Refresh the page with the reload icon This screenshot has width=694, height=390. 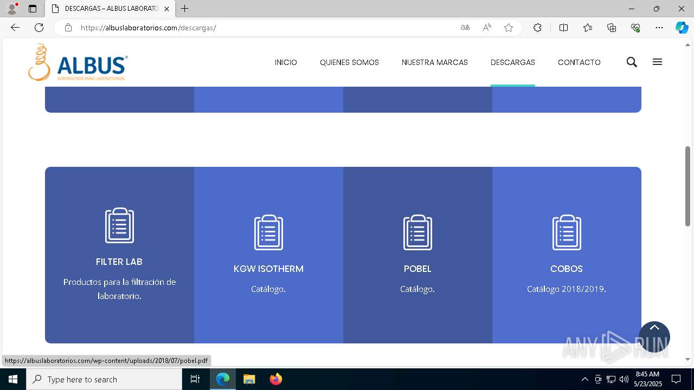point(39,28)
